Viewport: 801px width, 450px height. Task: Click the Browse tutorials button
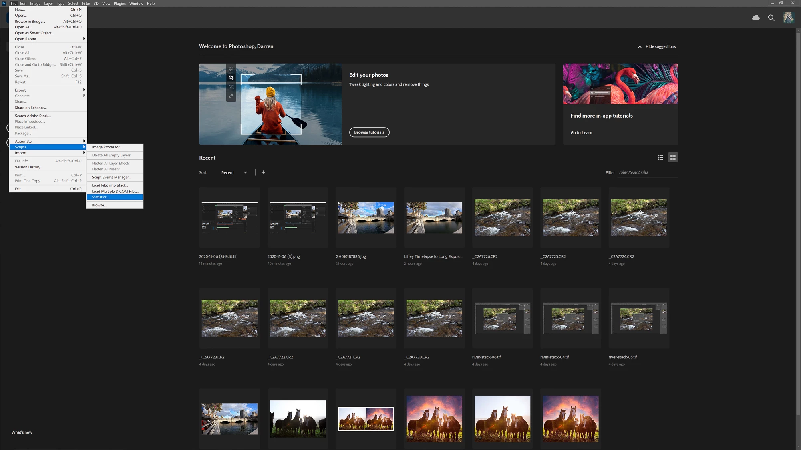click(x=369, y=132)
